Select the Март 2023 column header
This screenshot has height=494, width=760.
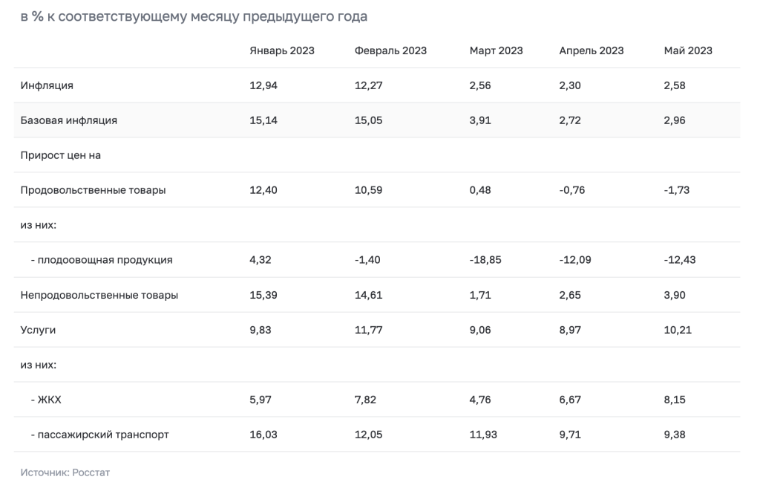(496, 51)
